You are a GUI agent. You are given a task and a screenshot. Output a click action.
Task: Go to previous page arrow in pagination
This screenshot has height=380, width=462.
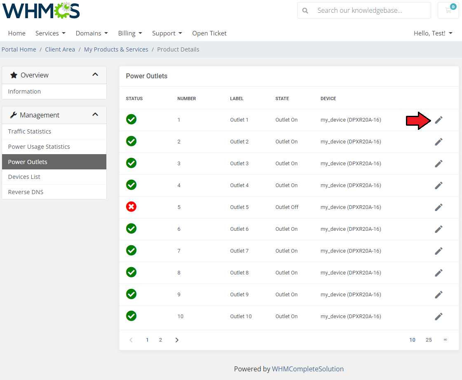[131, 340]
